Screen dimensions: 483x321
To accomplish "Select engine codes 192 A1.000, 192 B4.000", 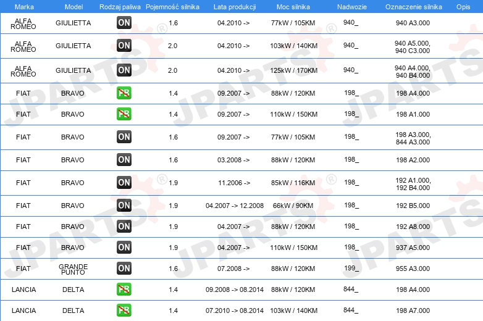I will 413,184.
